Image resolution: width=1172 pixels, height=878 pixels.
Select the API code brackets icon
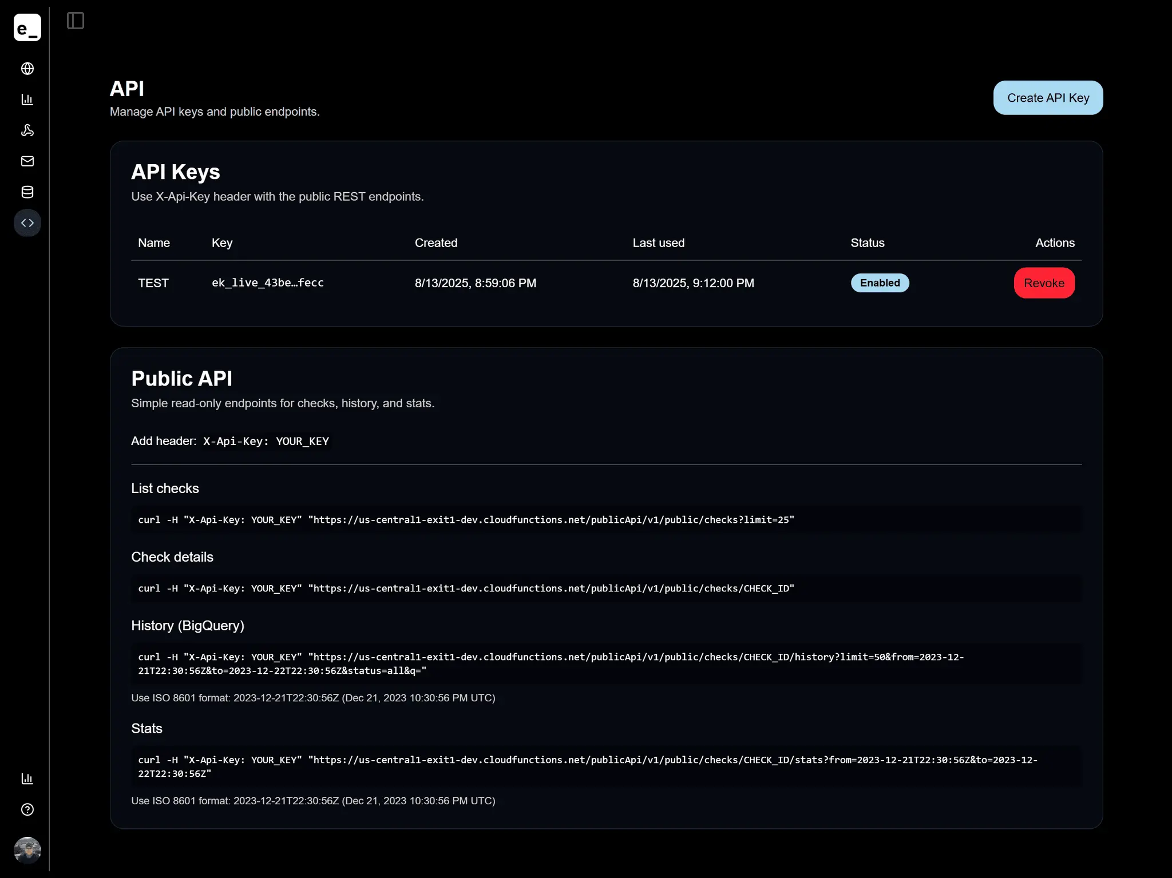click(27, 223)
